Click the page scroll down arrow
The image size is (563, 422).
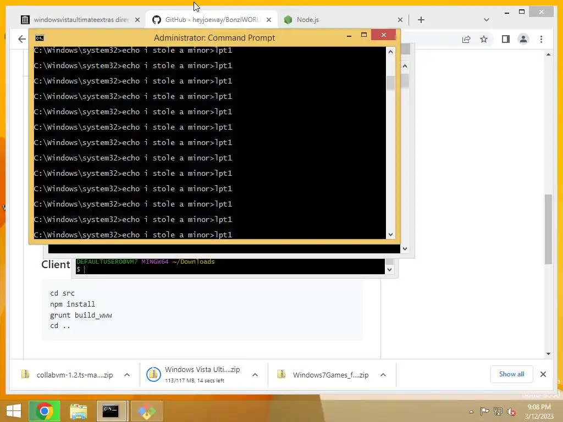point(548,354)
